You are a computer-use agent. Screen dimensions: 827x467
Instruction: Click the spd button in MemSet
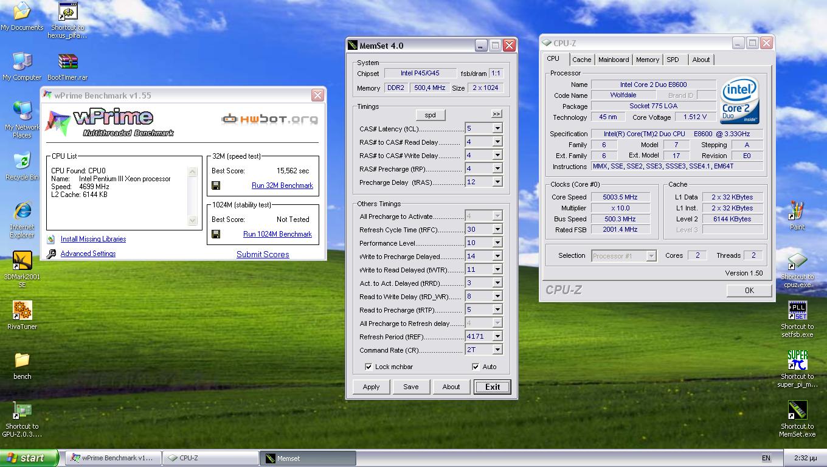point(430,115)
